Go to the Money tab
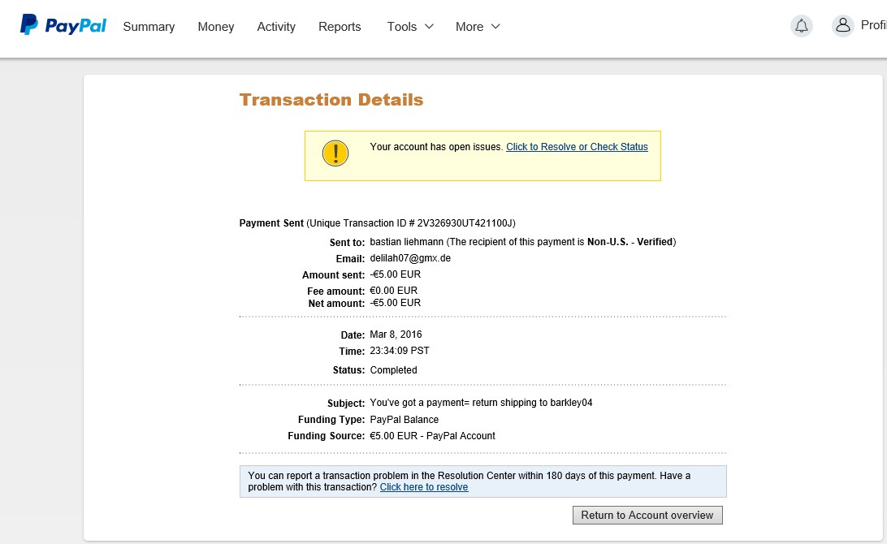This screenshot has height=544, width=887. pos(215,27)
